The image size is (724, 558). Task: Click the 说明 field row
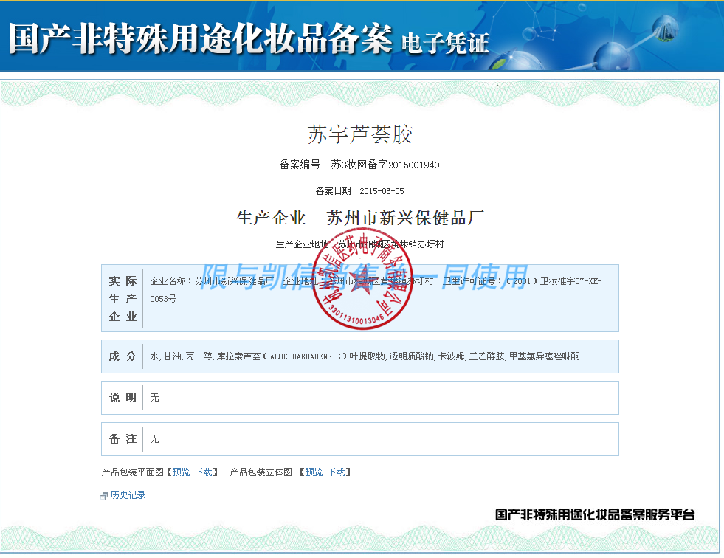359,398
